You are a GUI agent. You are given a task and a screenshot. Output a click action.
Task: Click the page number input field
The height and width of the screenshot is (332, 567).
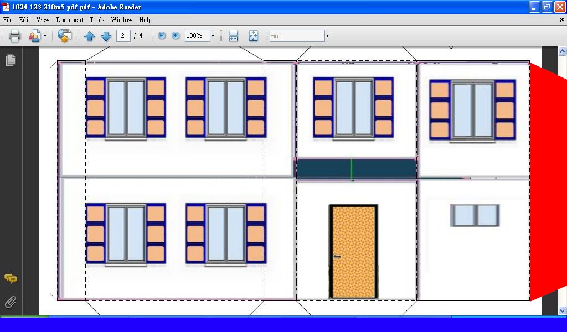point(123,36)
